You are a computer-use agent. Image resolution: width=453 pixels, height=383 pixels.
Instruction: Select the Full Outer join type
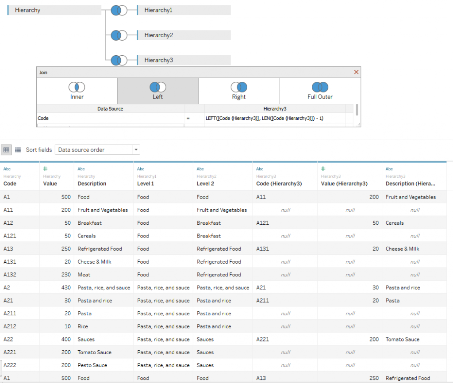click(x=320, y=91)
